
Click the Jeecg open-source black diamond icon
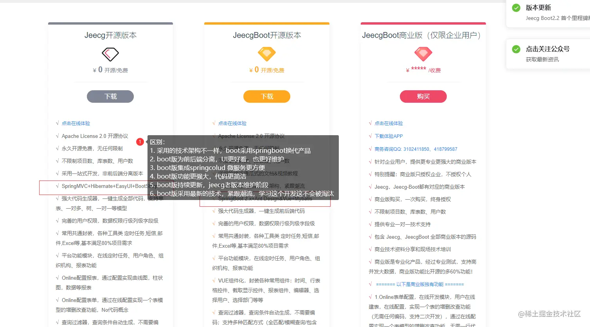pyautogui.click(x=110, y=54)
